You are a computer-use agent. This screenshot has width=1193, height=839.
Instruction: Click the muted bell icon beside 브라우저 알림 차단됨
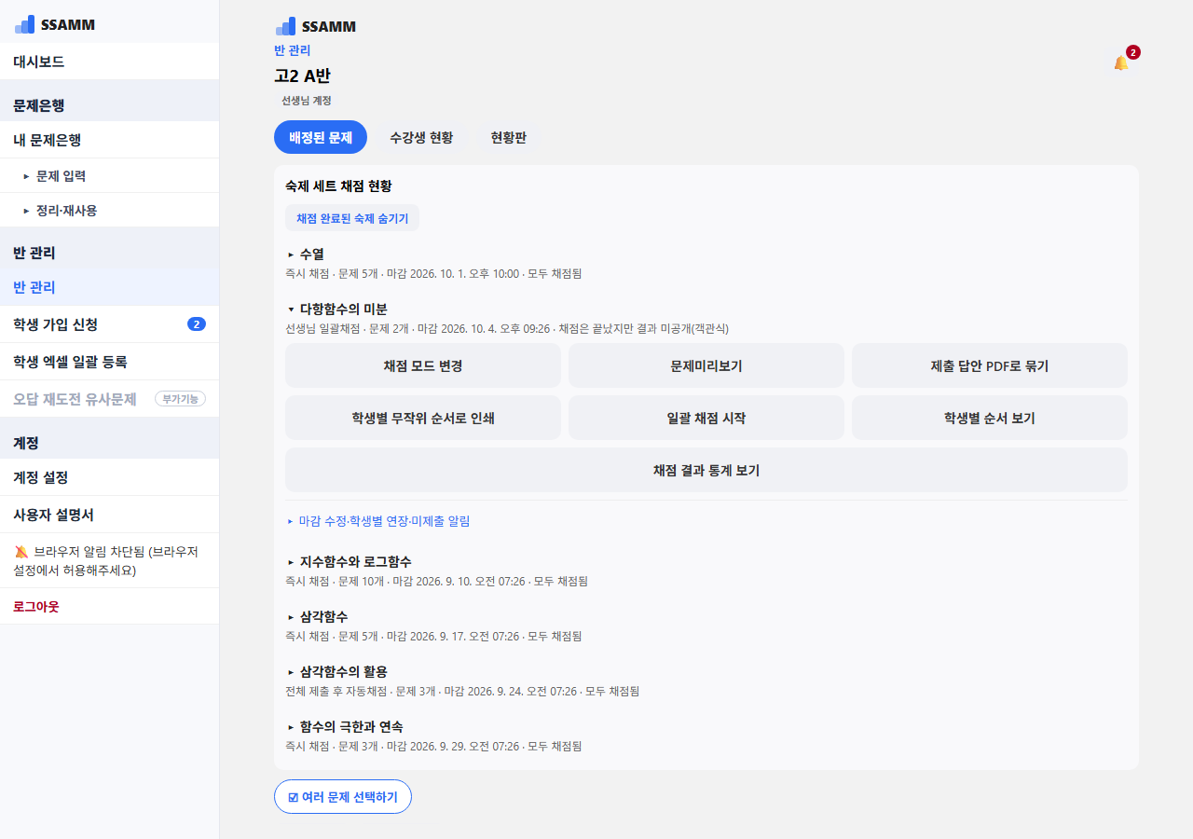[21, 552]
